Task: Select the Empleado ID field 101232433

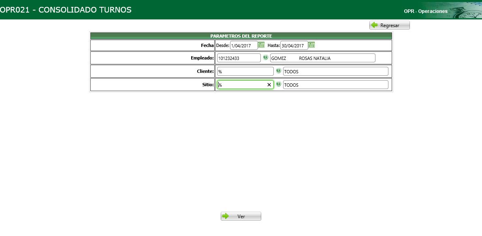Action: (x=239, y=58)
